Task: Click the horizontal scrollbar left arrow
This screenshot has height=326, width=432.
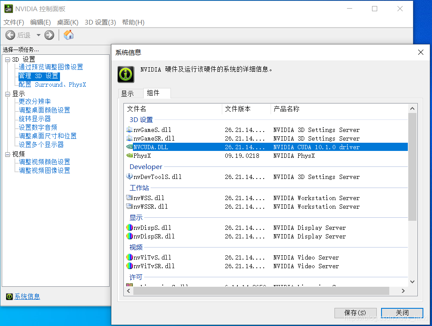Action: click(128, 291)
